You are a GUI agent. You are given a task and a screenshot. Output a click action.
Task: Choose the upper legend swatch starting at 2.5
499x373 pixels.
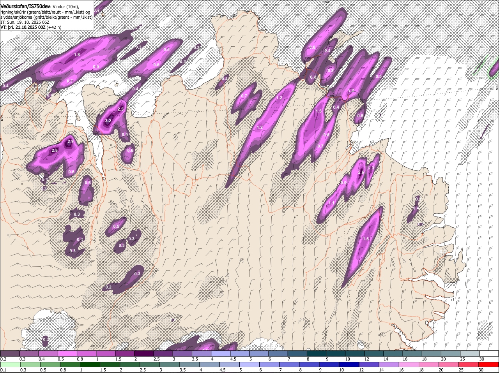pos(163,353)
